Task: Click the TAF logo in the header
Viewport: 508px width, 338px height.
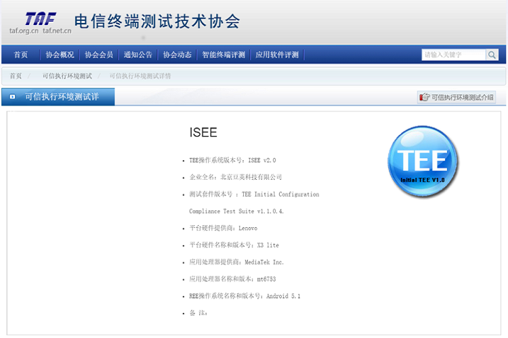Action: point(41,19)
